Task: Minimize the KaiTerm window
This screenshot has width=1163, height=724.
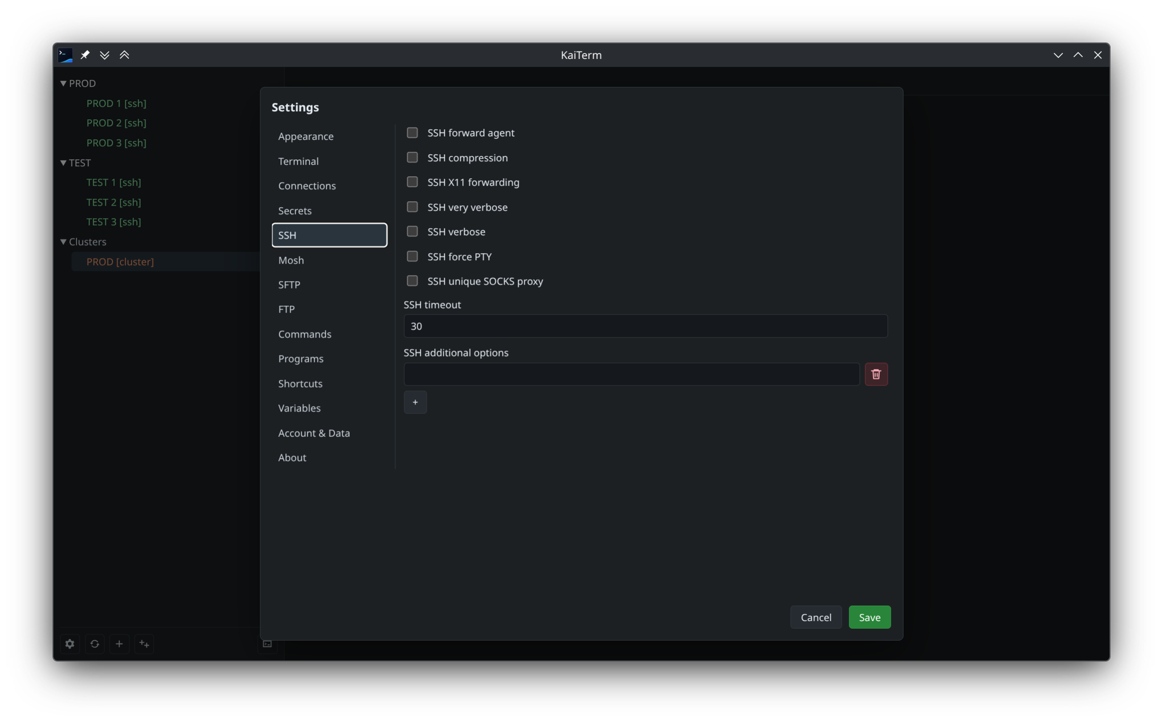Action: pyautogui.click(x=1058, y=55)
